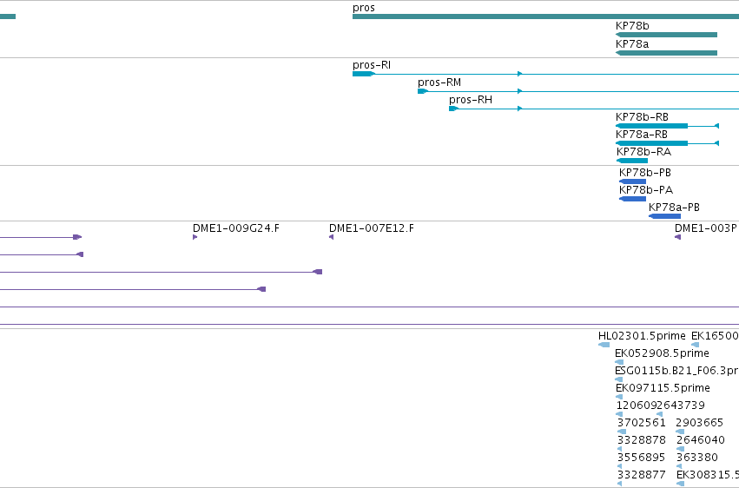The image size is (739, 488).
Task: Click the short KP78b-RA transcript bar
Action: pyautogui.click(x=632, y=161)
